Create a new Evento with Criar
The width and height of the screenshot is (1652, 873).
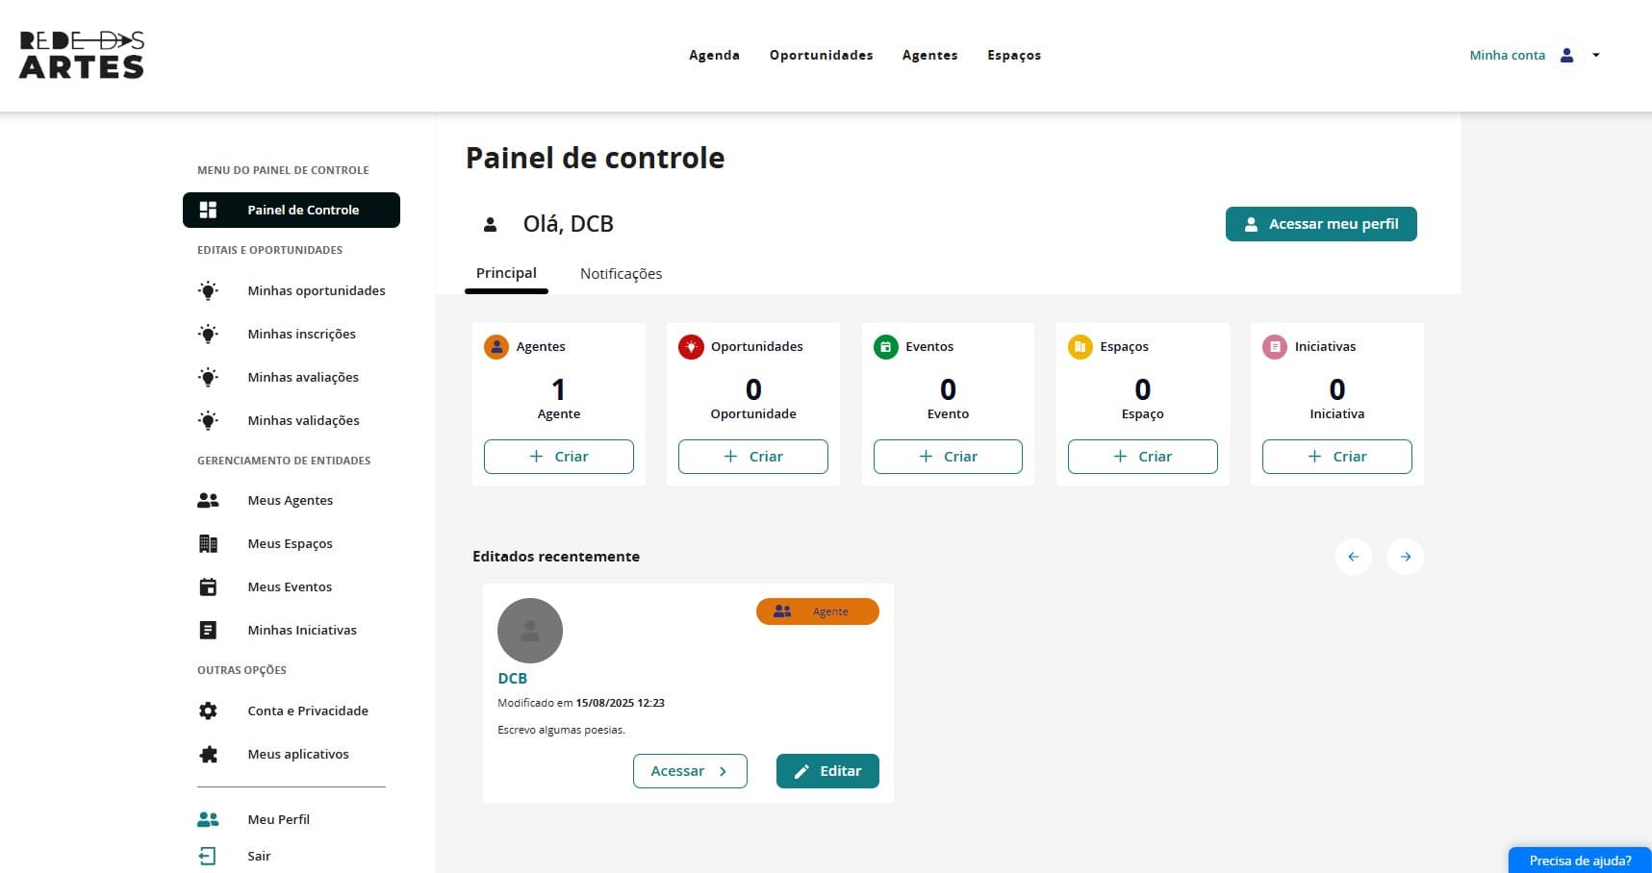click(x=948, y=457)
